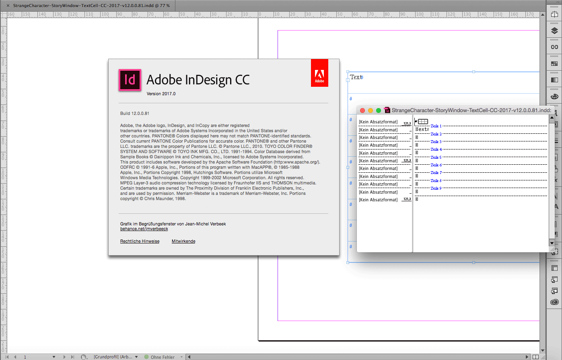Viewport: 562px width, 360px height.
Task: Click the text frame in-port box
Action: click(x=348, y=80)
